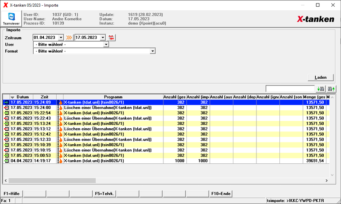Click the F1=Hilfe button
This screenshot has width=341, height=204.
click(x=12, y=193)
